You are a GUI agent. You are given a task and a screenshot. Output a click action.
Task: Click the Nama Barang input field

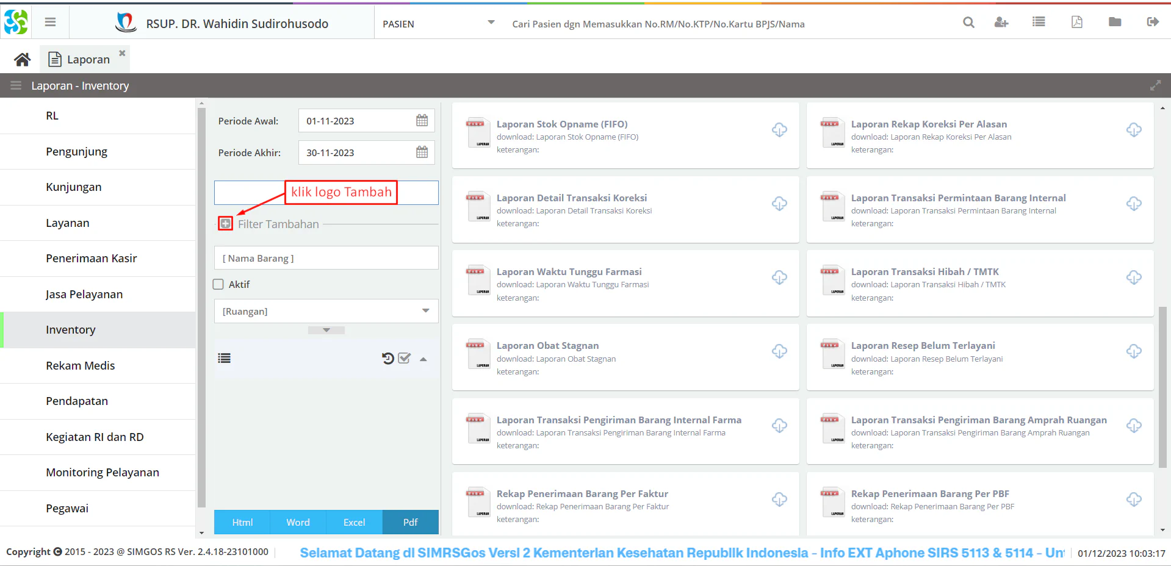tap(326, 258)
